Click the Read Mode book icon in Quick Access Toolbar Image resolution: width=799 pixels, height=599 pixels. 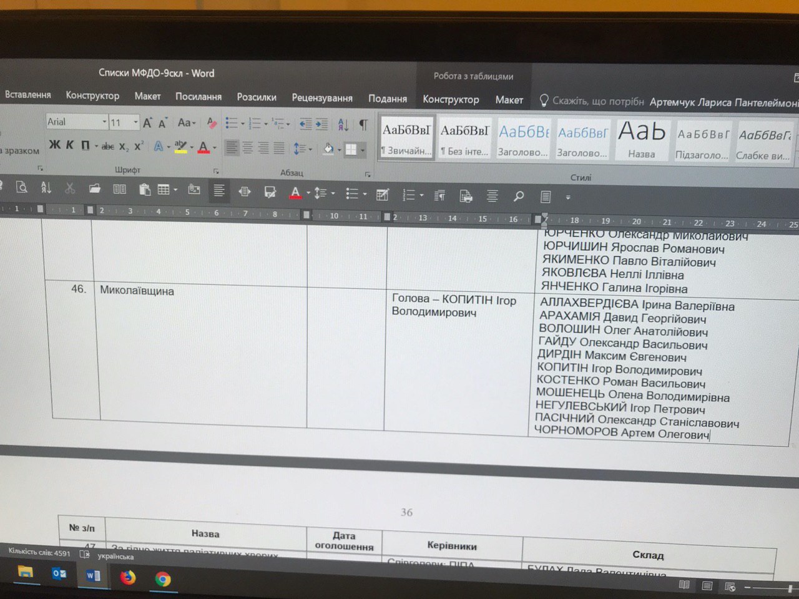119,189
